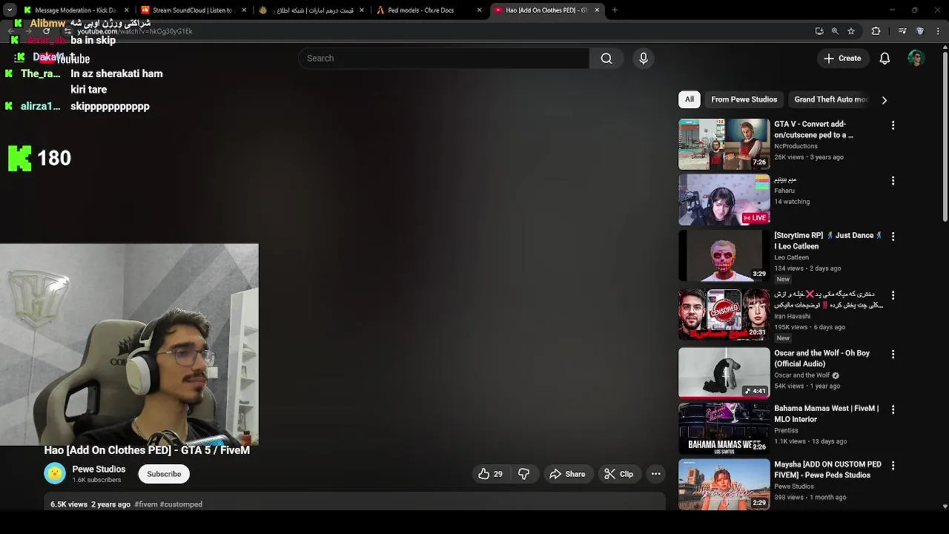Open the Iran Havashi censored video thumbnail

pyautogui.click(x=724, y=314)
